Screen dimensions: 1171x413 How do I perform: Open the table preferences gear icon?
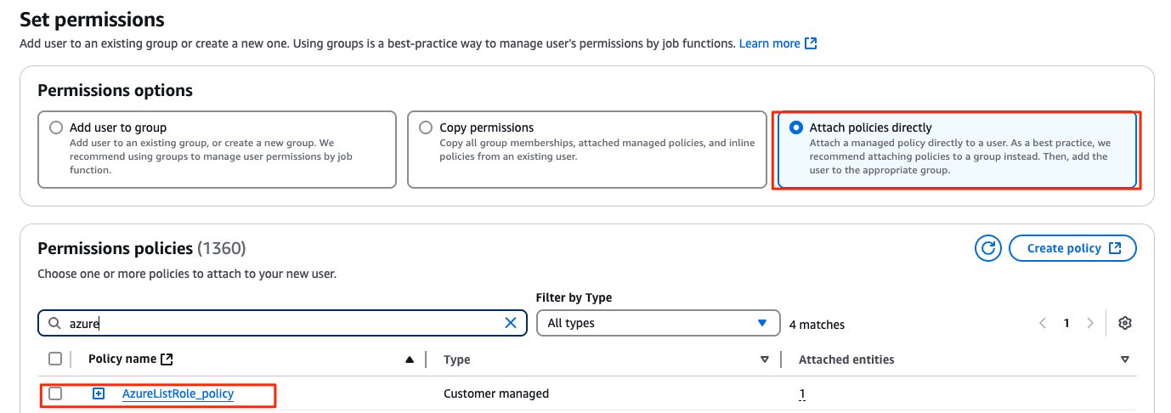(x=1125, y=323)
